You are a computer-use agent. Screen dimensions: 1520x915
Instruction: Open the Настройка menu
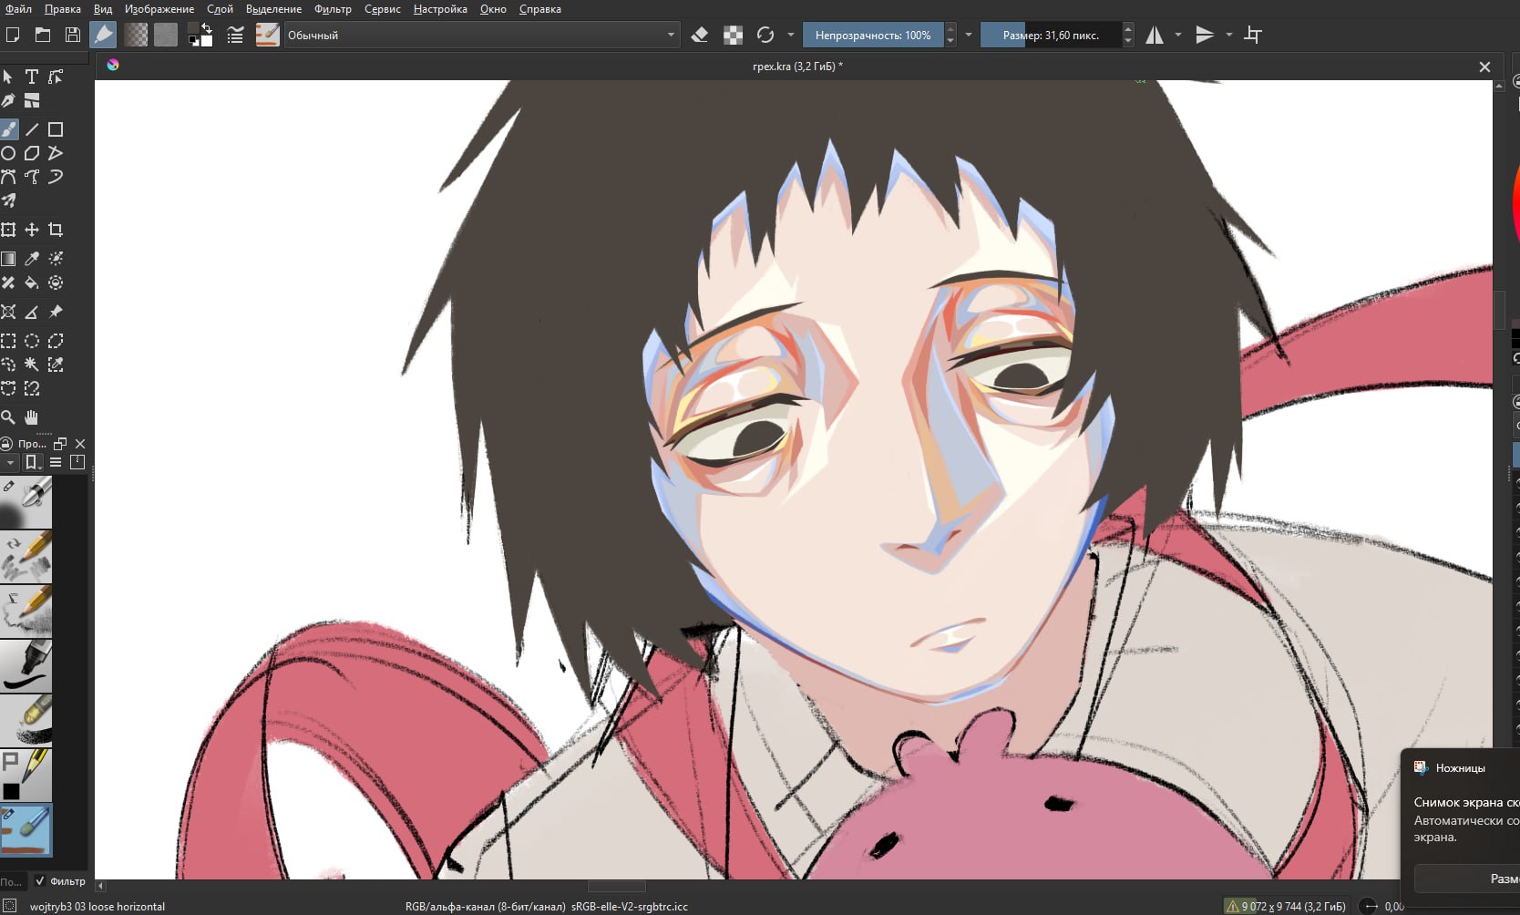pos(440,9)
